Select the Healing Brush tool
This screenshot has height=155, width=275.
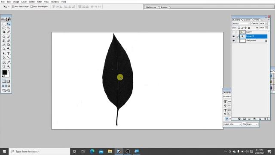point(4,37)
